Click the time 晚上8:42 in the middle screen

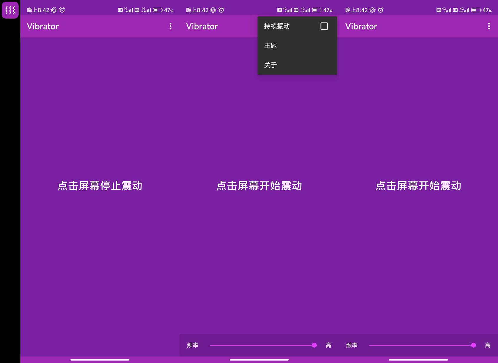pos(197,10)
